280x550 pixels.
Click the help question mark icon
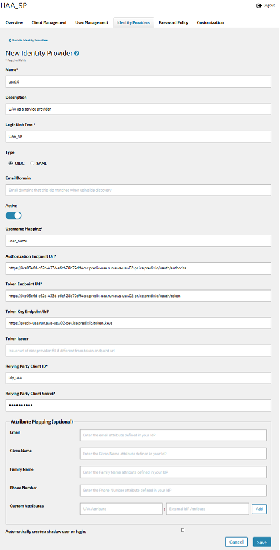[77, 54]
